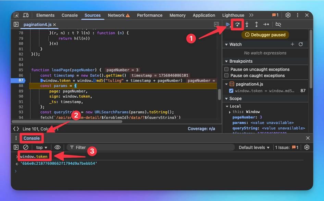Screen dimensions: 324x201
Task: Activate the inspect element picker icon
Action: pos(16,15)
